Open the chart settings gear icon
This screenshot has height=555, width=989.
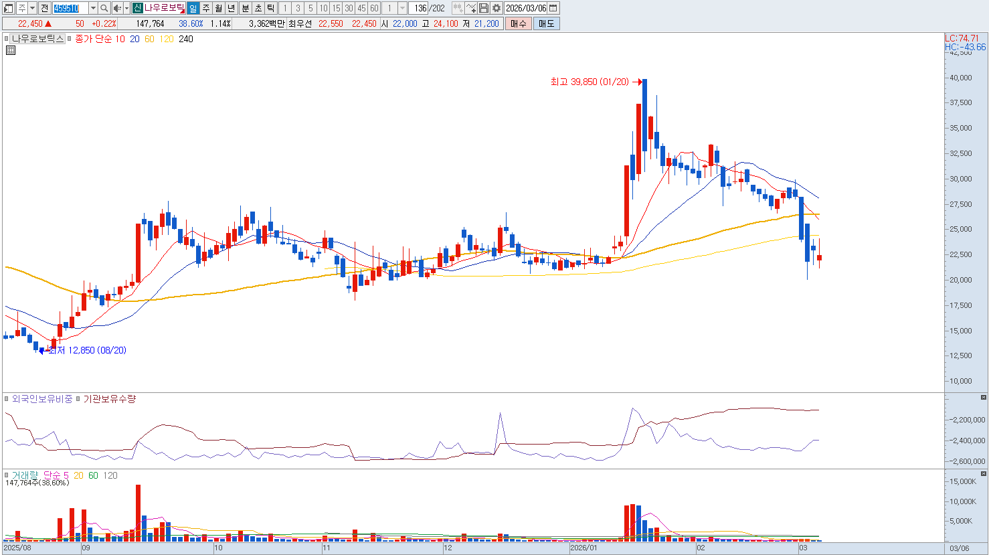(x=497, y=8)
